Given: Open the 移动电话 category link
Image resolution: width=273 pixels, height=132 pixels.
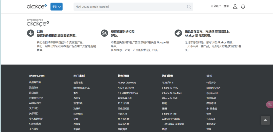Looking at the screenshot, I should pyautogui.click(x=78, y=114).
